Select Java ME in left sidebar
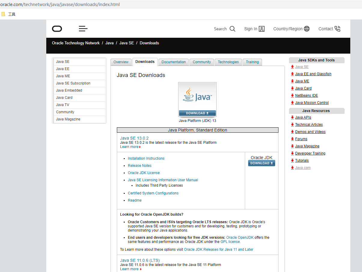Viewport: 362px width, 272px height. pyautogui.click(x=79, y=76)
